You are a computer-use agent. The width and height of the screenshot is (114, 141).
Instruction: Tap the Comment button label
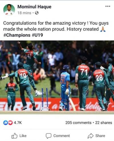coord(62,136)
